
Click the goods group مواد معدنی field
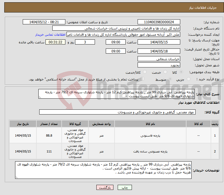[117, 112]
